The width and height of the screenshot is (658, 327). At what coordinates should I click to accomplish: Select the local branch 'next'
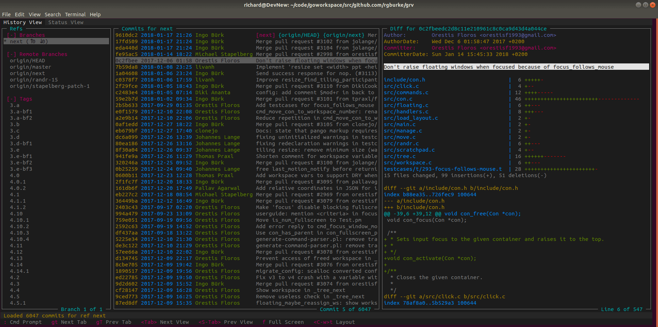[x=56, y=41]
